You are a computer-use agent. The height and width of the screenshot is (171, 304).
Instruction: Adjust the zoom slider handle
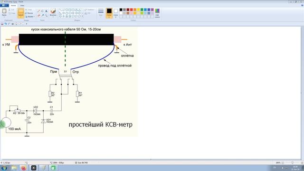click(293, 162)
